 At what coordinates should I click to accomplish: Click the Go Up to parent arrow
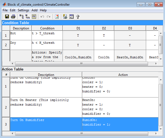point(78,16)
